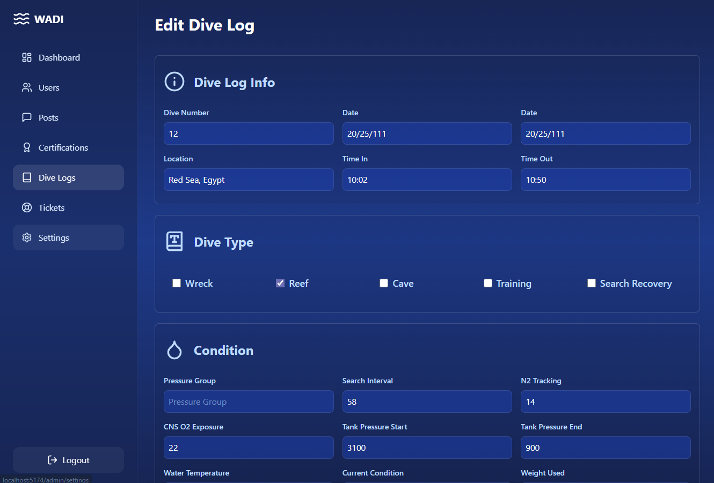Click the Time In field showing 10:02
714x483 pixels.
point(427,180)
